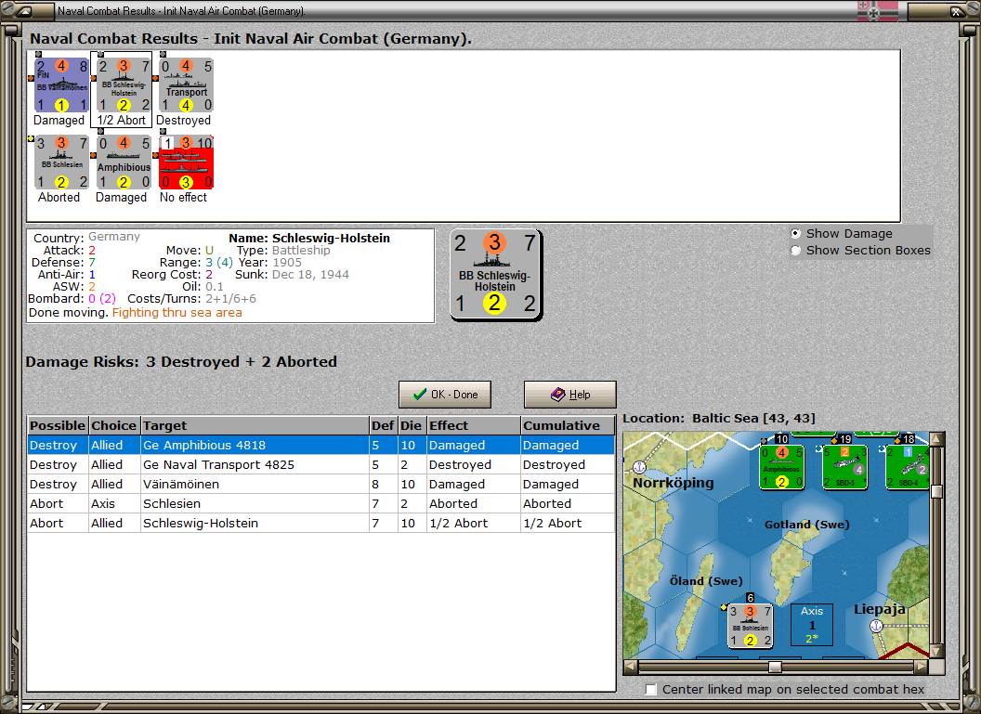981x714 pixels.
Task: Click the purple book icon on Help
Action: click(557, 395)
